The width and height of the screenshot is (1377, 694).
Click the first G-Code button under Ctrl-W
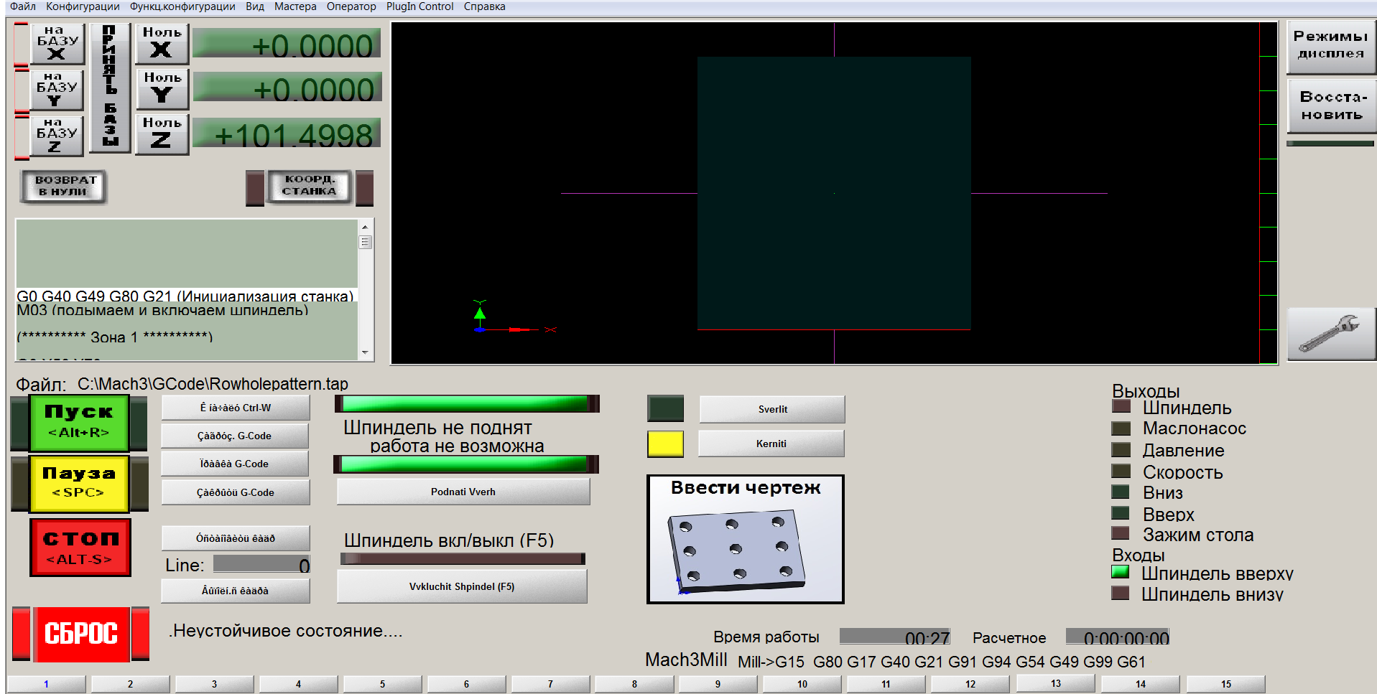235,436
